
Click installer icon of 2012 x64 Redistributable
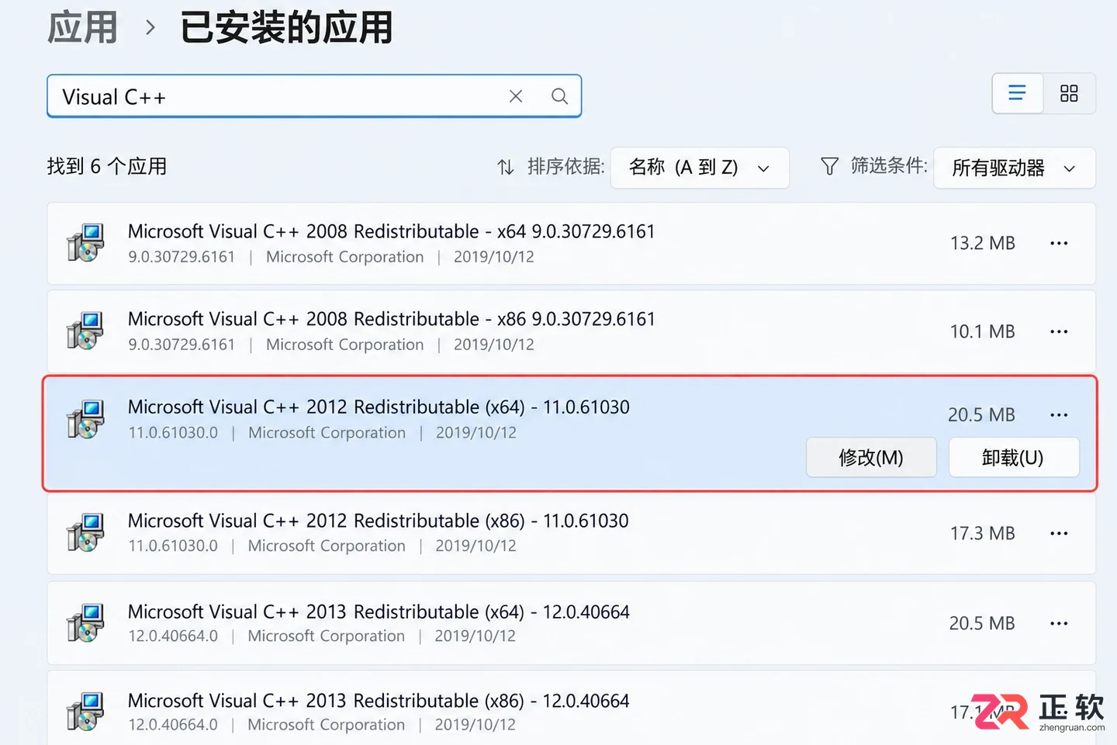[85, 419]
